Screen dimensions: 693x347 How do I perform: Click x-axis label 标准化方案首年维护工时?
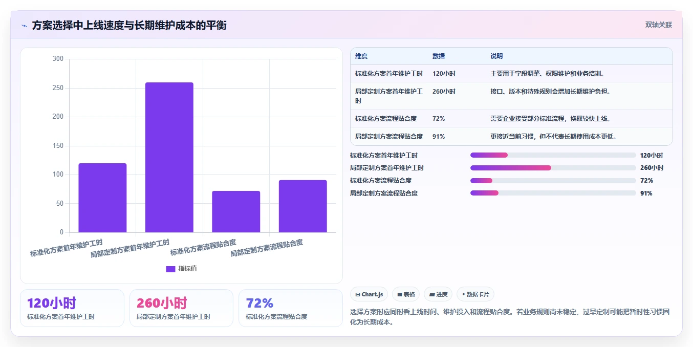click(66, 248)
